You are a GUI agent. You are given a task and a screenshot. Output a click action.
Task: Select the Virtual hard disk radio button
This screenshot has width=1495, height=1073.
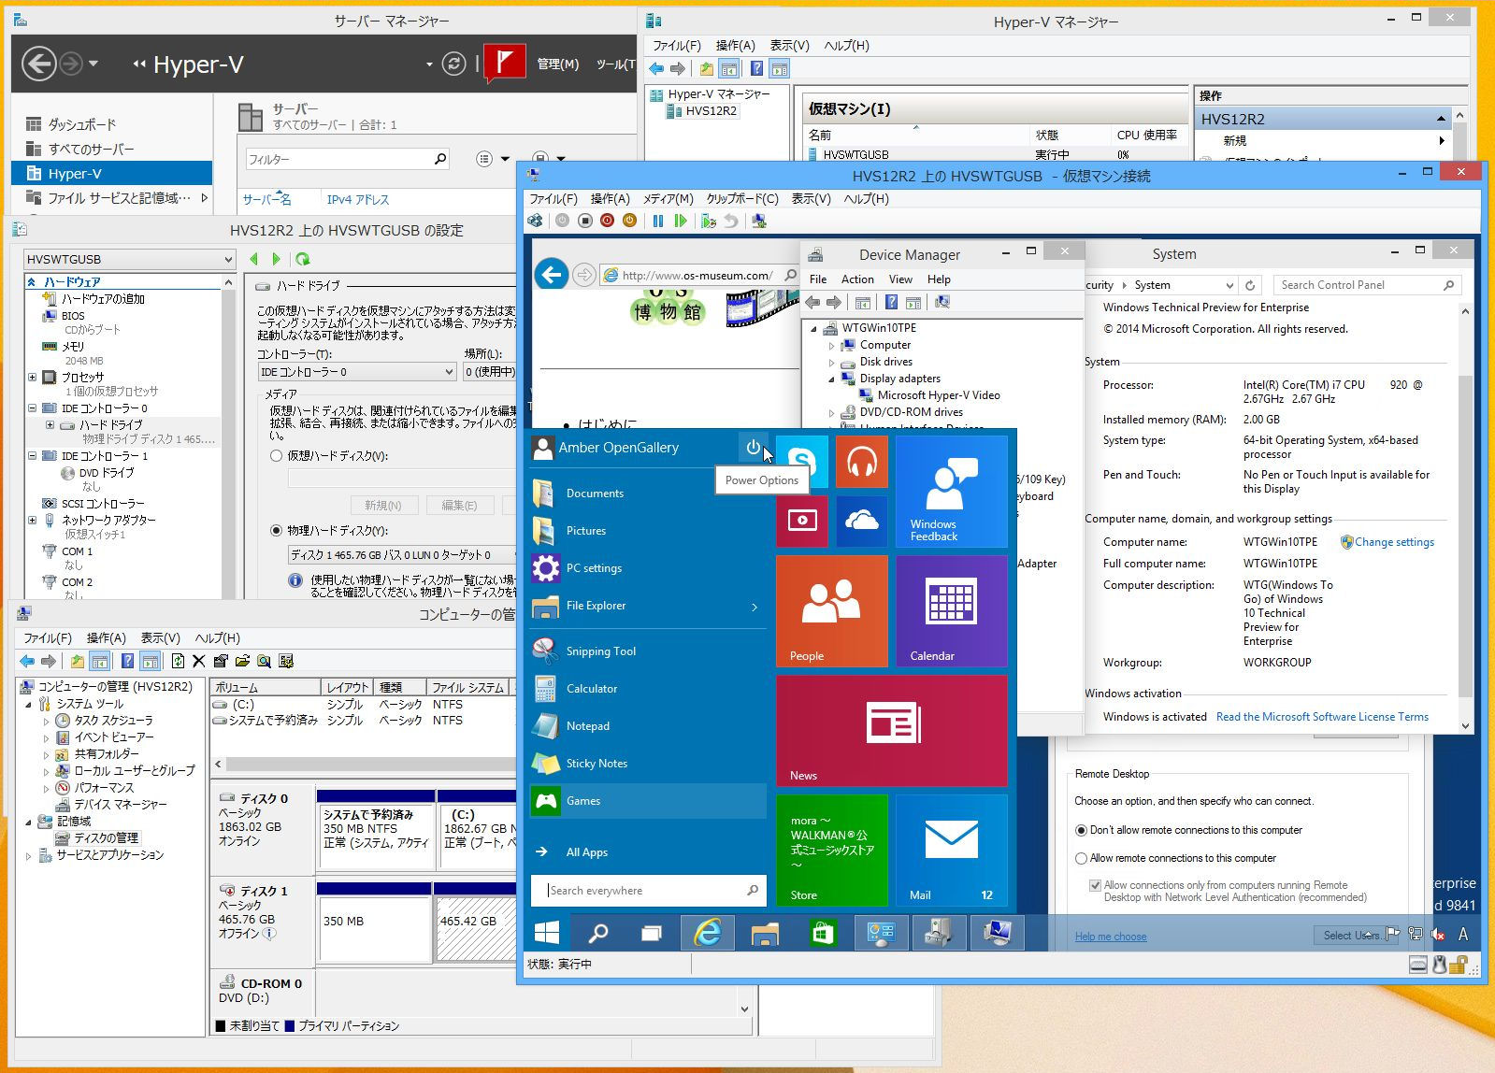point(276,456)
